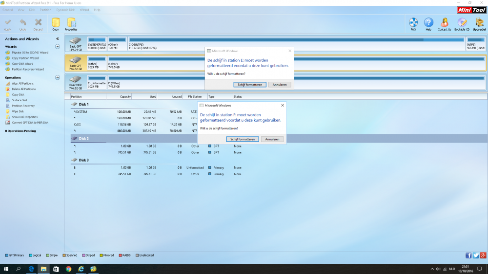Screen dimensions: 488x274
Task: Open the Facebook icon at bottom right
Action: (468, 255)
